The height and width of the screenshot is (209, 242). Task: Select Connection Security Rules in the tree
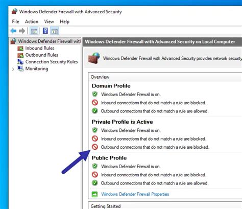coord(52,62)
